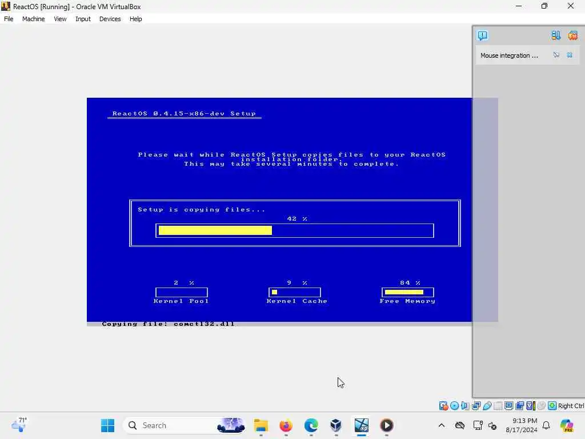Click the network adapters status icon
Screen dimensions: 585x439
tap(476, 406)
